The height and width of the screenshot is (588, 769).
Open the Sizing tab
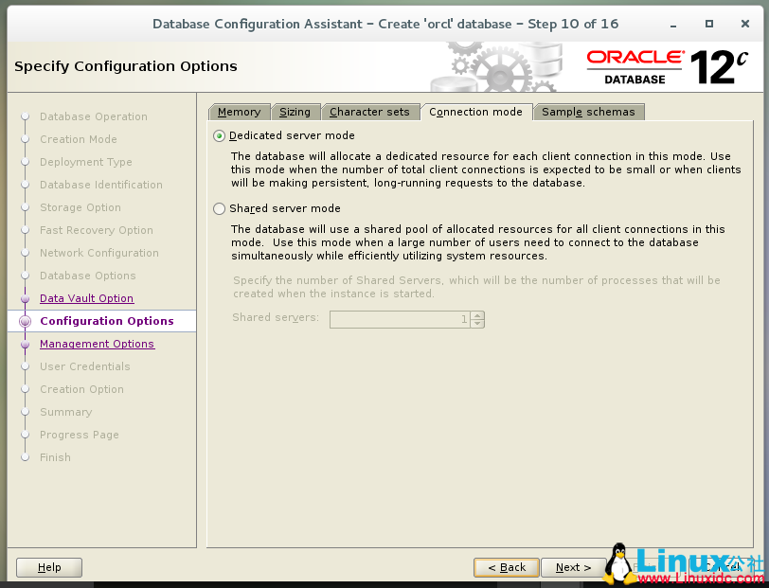tap(295, 112)
